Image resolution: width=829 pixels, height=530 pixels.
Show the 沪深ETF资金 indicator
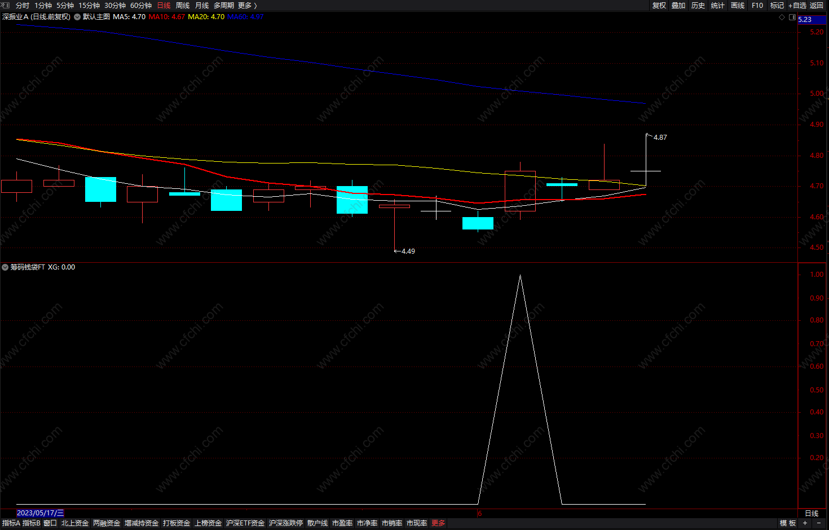(x=245, y=523)
